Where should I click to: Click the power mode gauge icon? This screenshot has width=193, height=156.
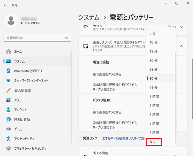click(x=86, y=27)
